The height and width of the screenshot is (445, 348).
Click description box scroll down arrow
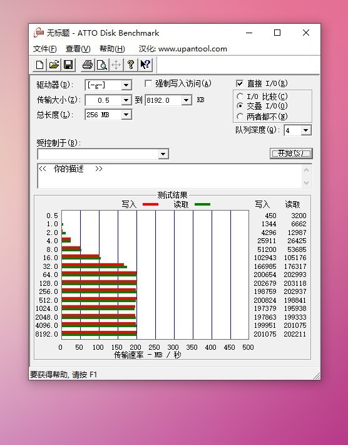[306, 183]
